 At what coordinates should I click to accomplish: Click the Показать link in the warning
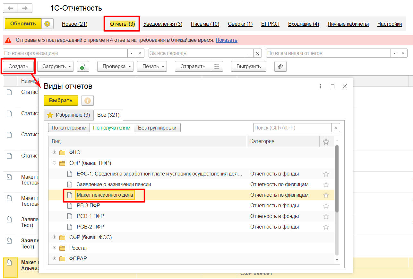(x=227, y=40)
